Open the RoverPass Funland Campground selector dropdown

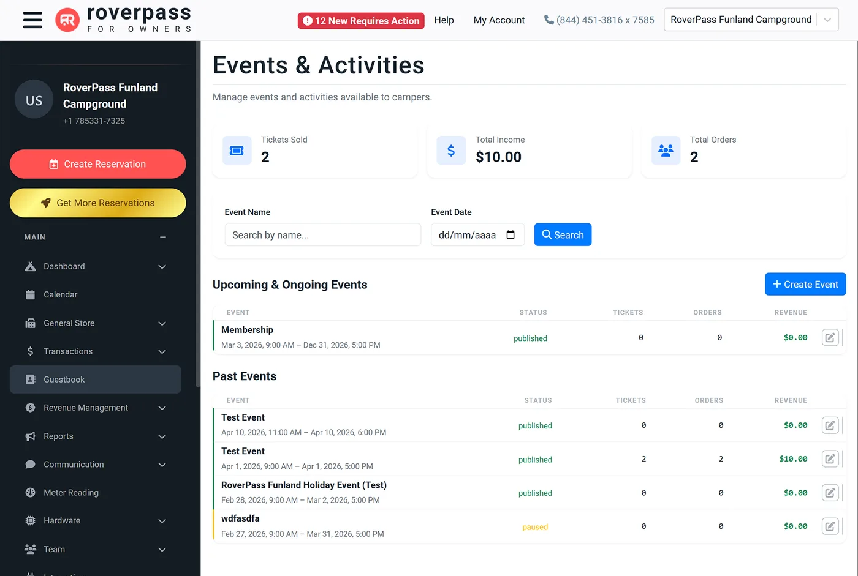click(x=751, y=20)
